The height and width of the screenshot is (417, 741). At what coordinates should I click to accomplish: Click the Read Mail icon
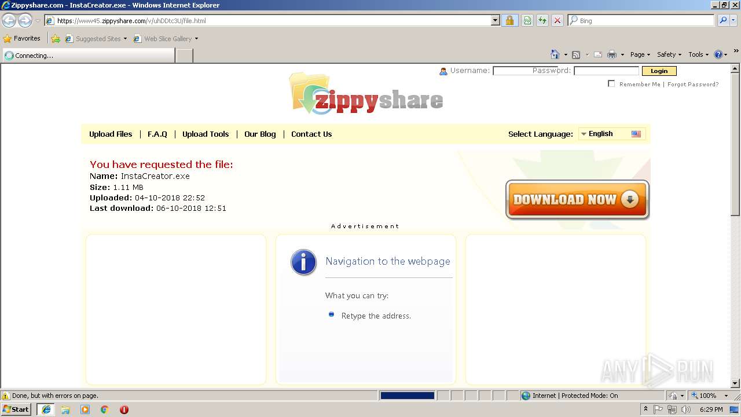click(598, 54)
